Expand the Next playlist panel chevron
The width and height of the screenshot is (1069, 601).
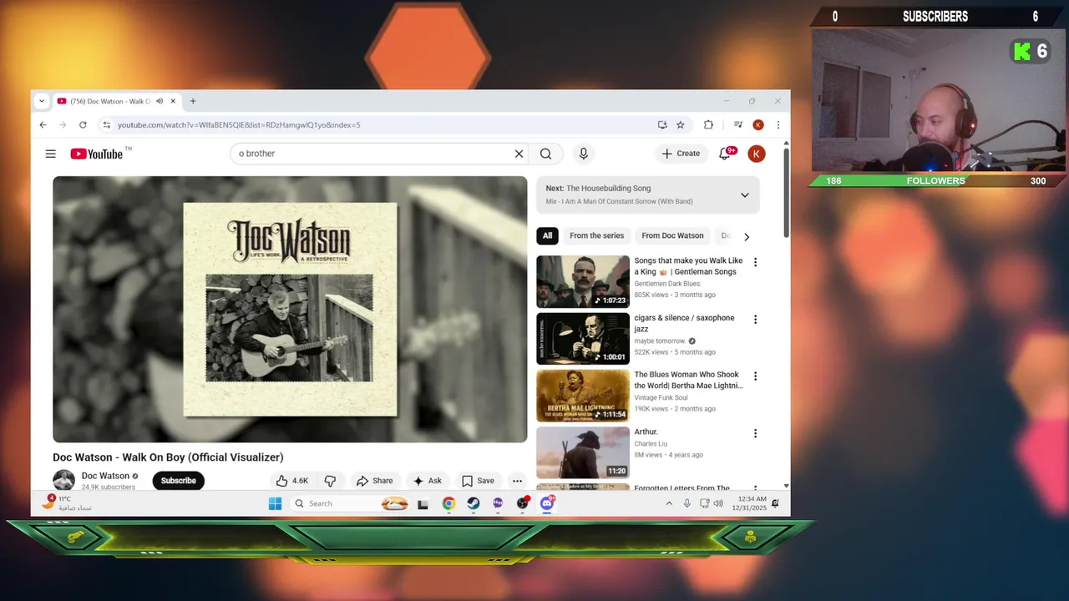tap(744, 195)
